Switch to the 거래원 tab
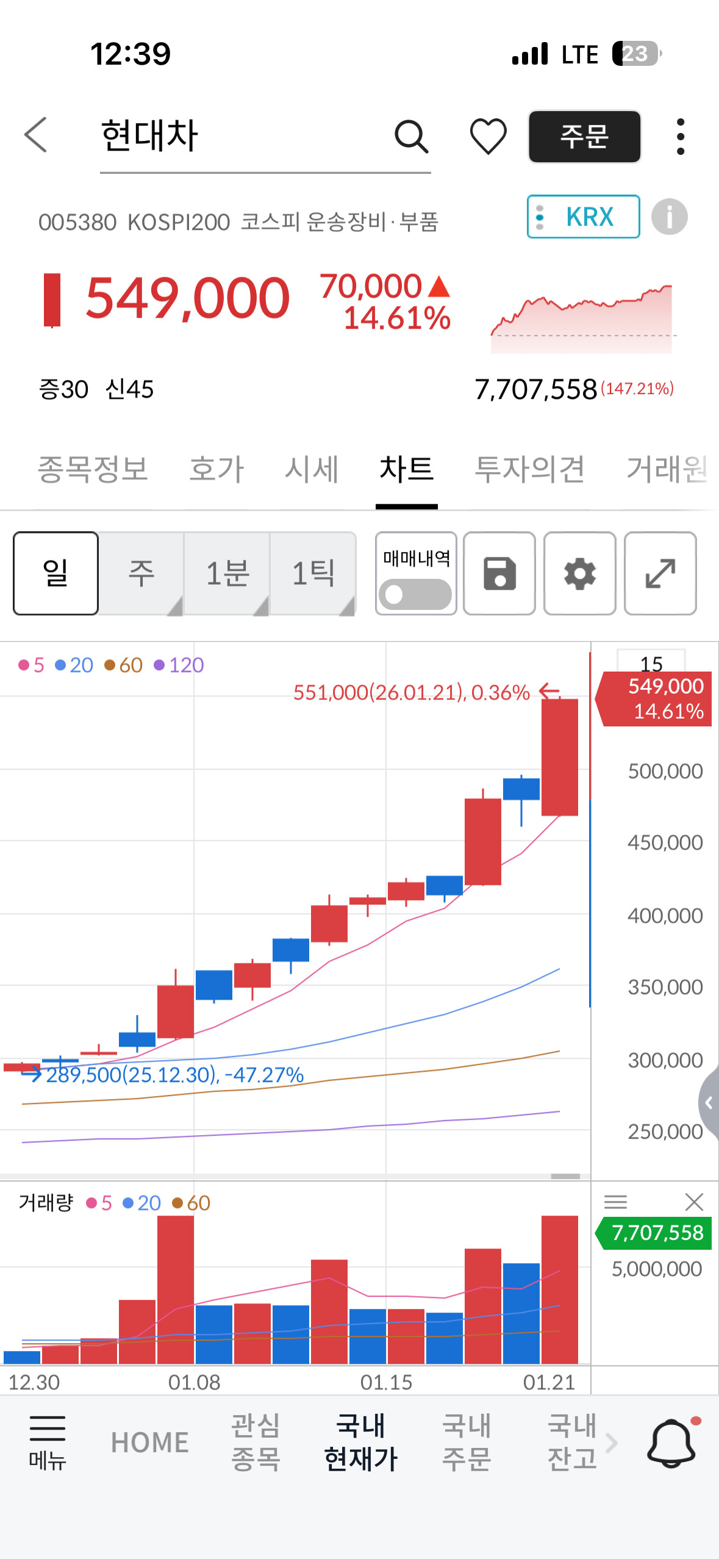 click(667, 469)
